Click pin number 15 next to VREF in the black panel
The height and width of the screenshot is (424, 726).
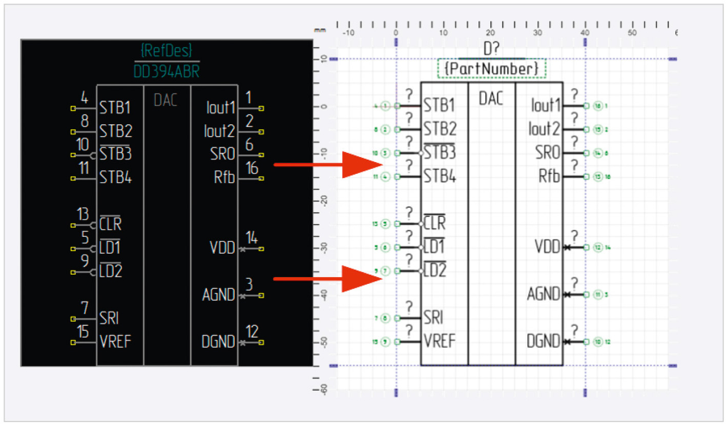(84, 331)
